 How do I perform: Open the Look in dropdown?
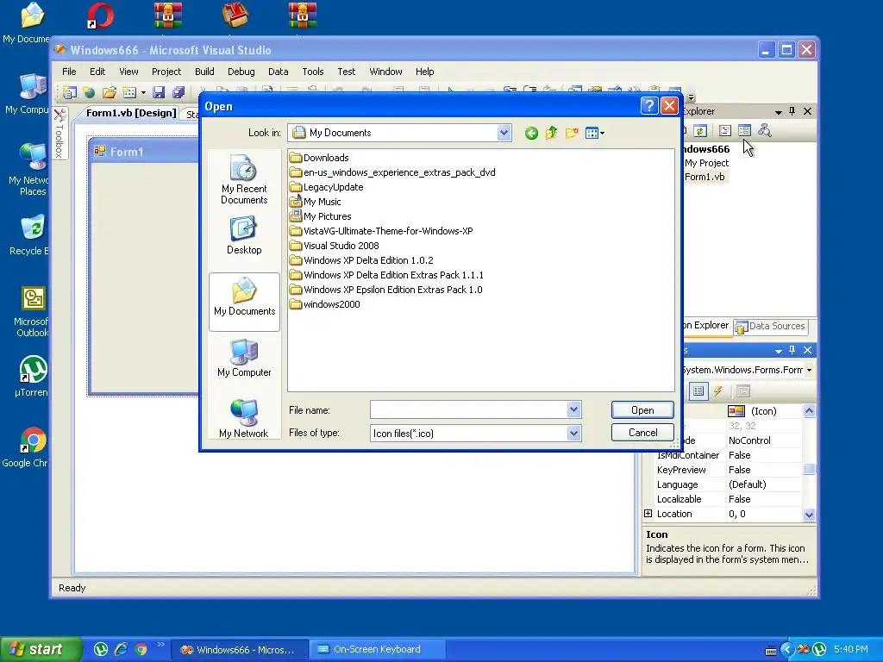point(504,133)
